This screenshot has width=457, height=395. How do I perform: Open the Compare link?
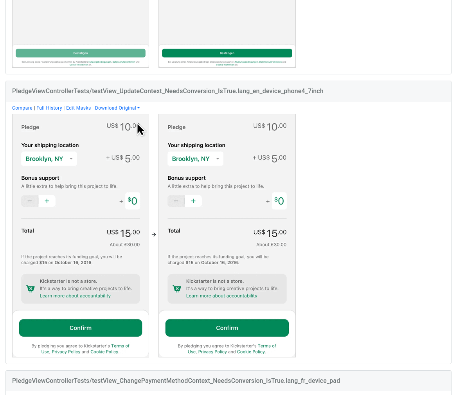[x=22, y=108]
